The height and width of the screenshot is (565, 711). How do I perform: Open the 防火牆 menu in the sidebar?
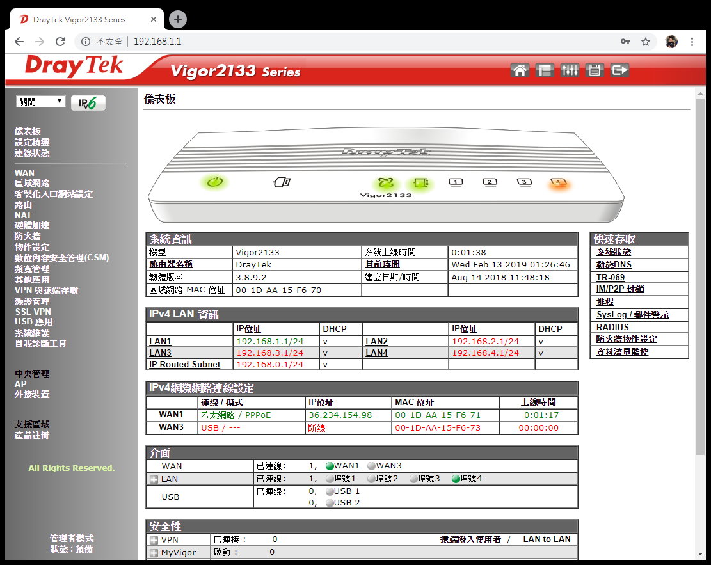click(28, 236)
